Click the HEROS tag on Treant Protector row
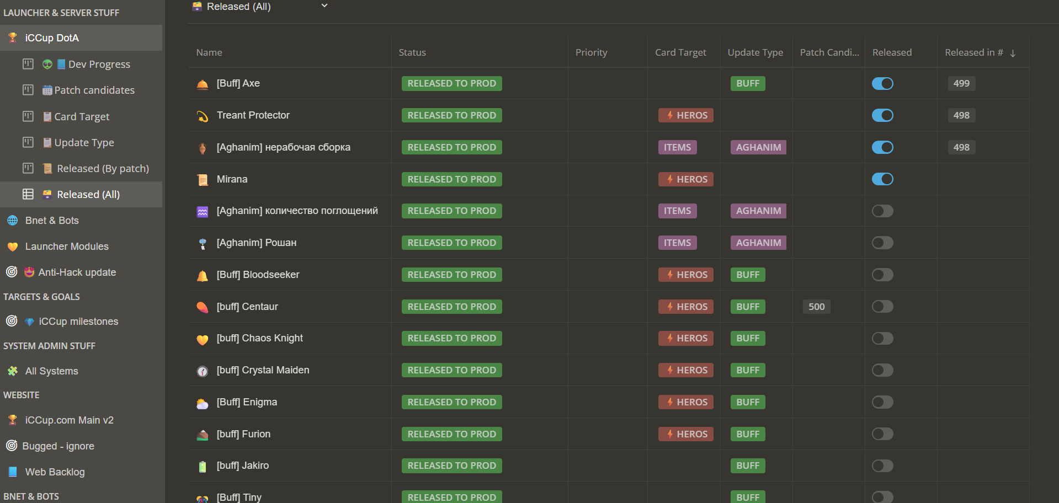 pos(686,115)
